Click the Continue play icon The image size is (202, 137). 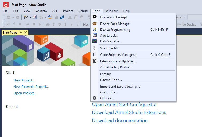pyautogui.click(x=40, y=24)
